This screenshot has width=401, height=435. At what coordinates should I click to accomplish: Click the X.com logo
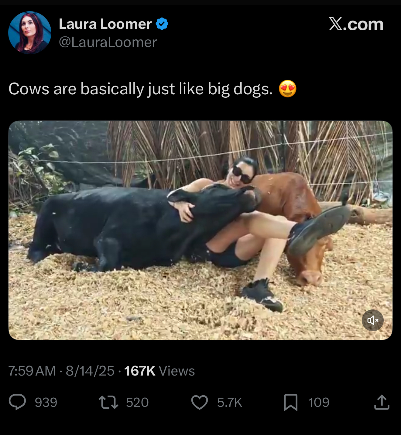pos(356,24)
